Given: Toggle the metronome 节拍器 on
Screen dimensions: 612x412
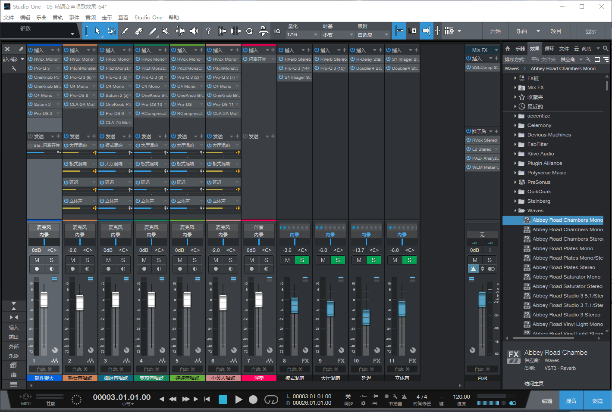Looking at the screenshot, I should coord(404,397).
